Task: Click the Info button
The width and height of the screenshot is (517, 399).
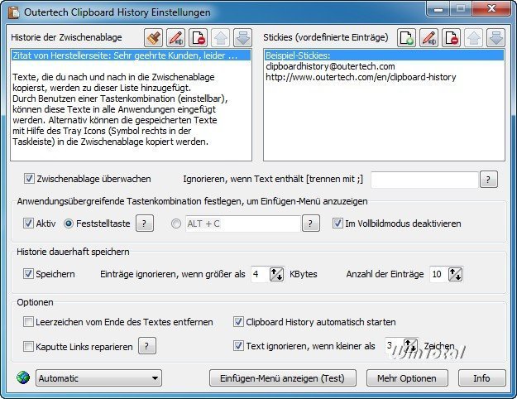Action: tap(481, 378)
